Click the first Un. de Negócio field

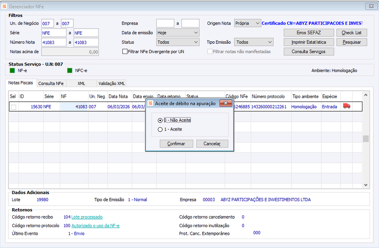pos(48,23)
